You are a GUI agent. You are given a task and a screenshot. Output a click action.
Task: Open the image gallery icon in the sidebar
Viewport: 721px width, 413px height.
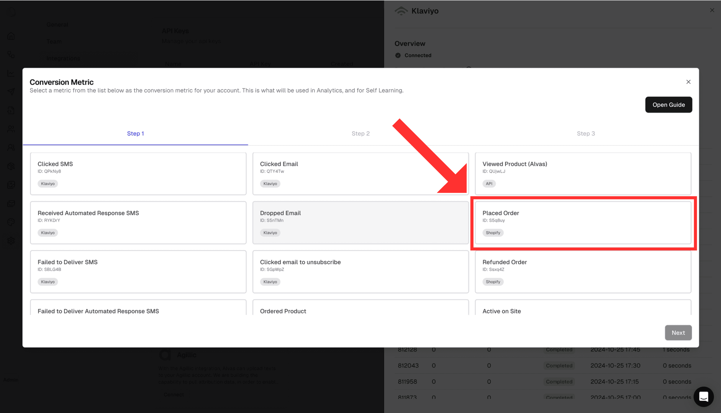coord(11,185)
